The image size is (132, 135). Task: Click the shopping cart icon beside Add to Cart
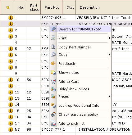53,82
